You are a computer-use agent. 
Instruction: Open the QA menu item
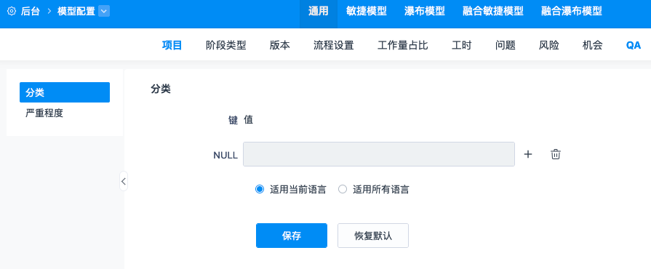coord(633,46)
